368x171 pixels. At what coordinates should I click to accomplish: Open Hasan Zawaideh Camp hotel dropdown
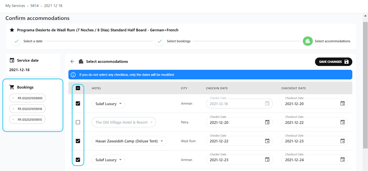coord(129,141)
